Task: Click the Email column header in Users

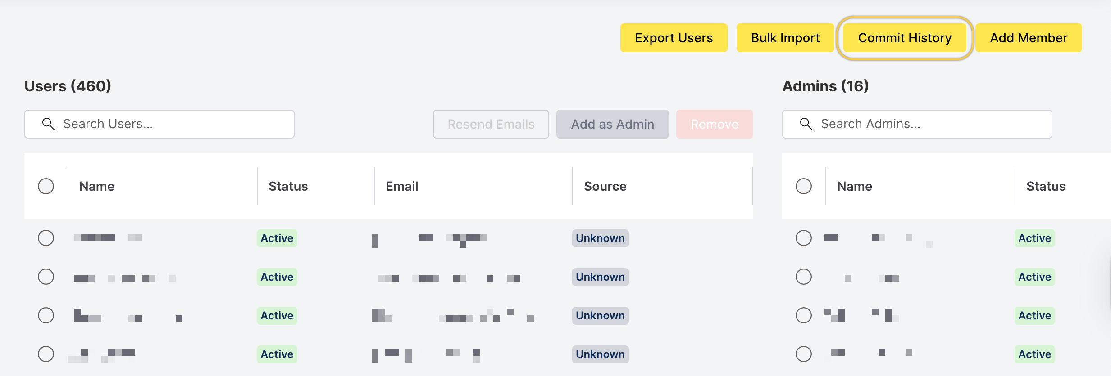Action: pos(402,186)
